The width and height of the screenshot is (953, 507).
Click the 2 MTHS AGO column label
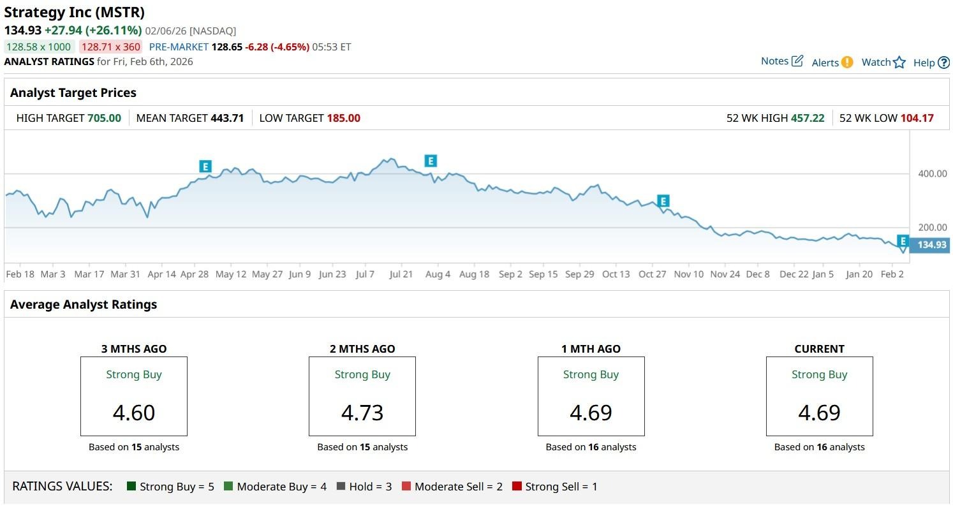(362, 349)
